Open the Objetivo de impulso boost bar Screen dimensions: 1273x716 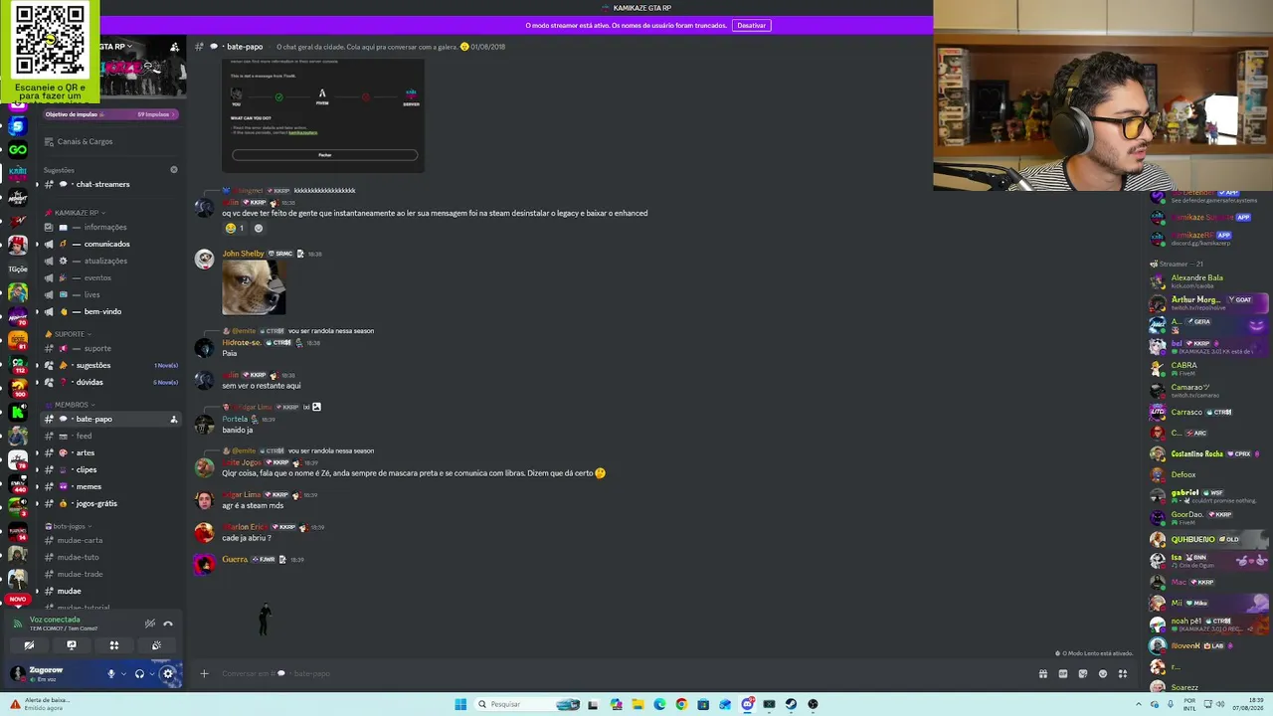pos(109,114)
